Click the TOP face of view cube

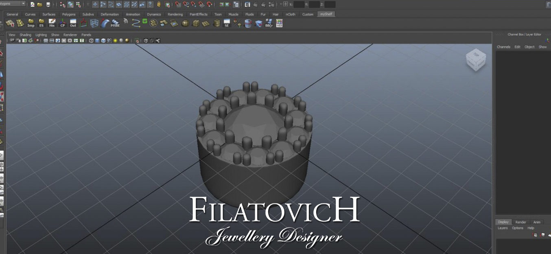[476, 54]
